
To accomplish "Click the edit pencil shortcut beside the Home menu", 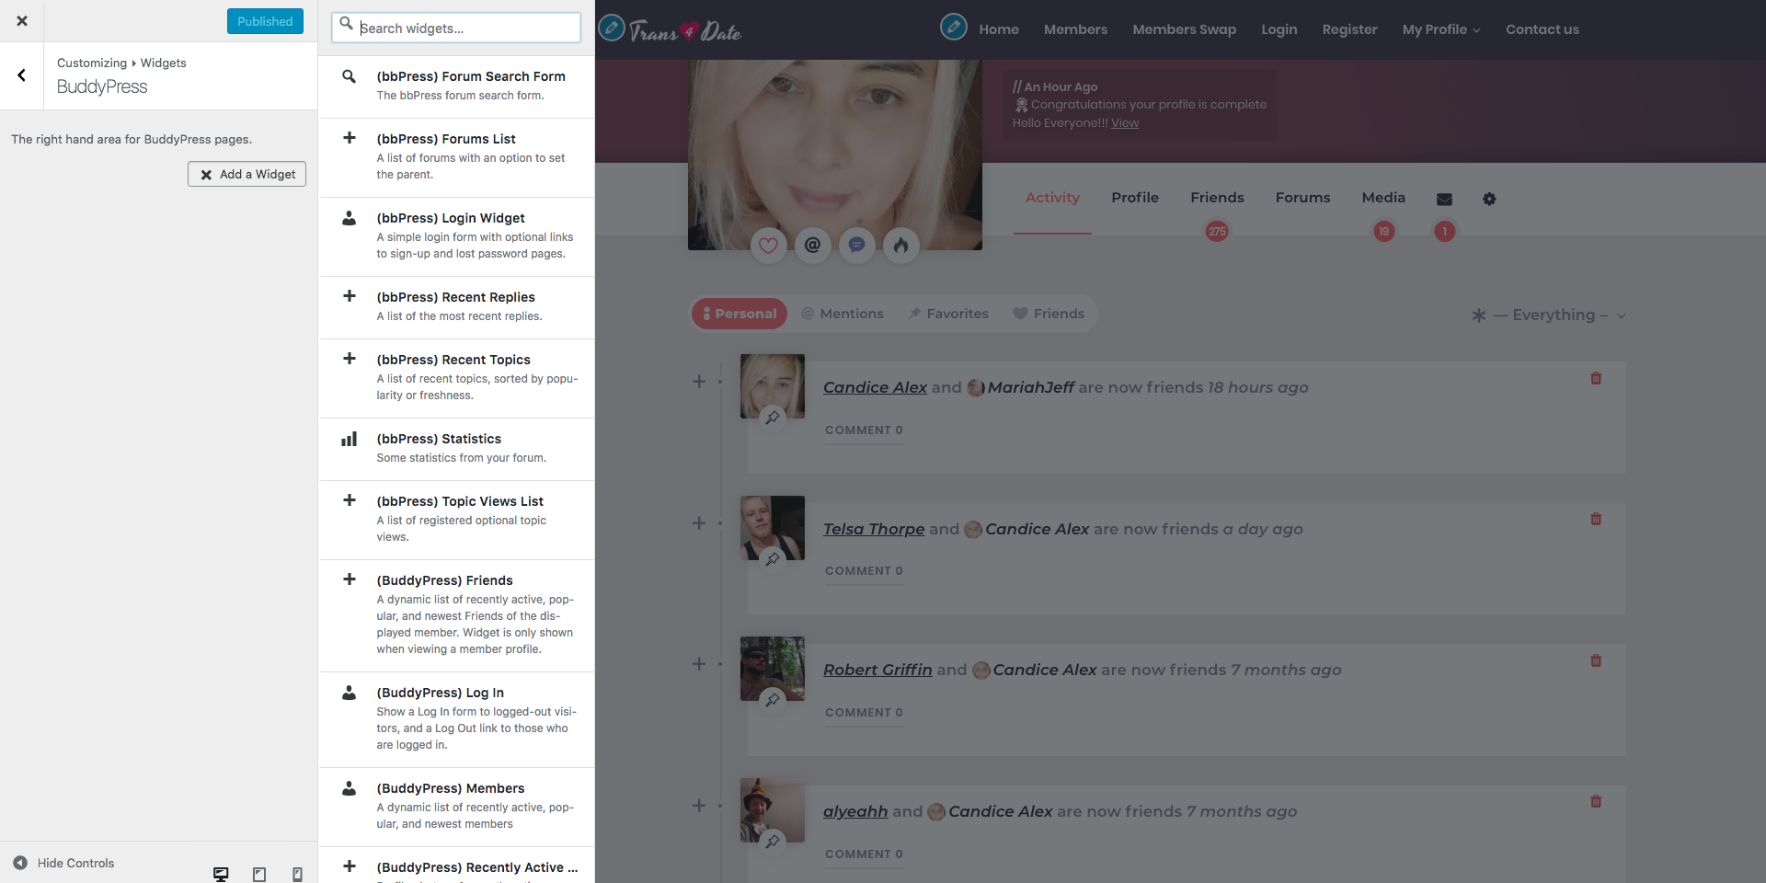I will [954, 27].
